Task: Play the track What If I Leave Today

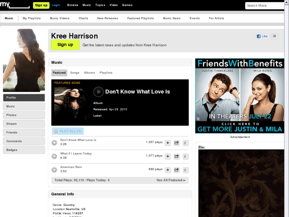Action: [54, 156]
